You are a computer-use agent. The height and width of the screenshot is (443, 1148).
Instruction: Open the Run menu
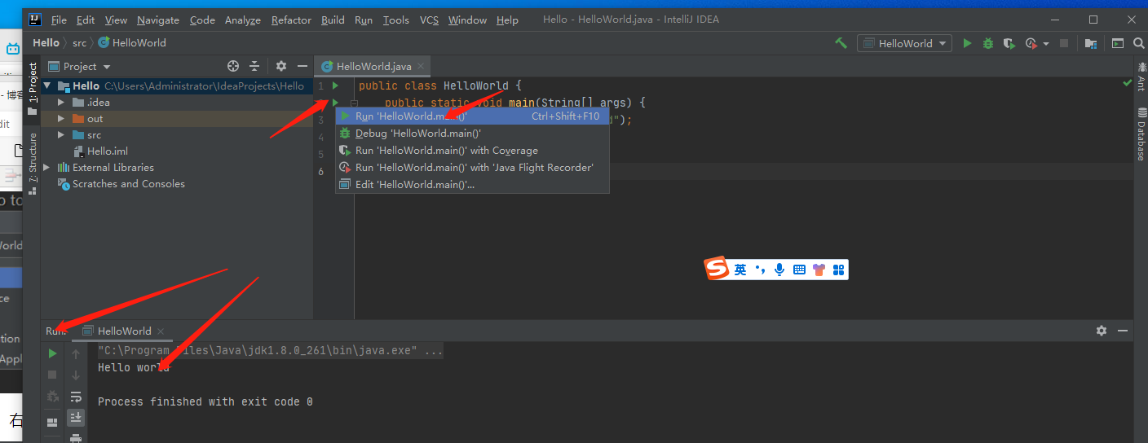click(364, 20)
